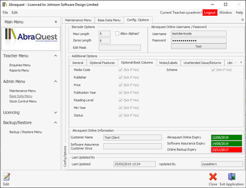This screenshot has width=246, height=188.
Task: Toggle the Allow Alphas? checkbox
Action: point(117,34)
